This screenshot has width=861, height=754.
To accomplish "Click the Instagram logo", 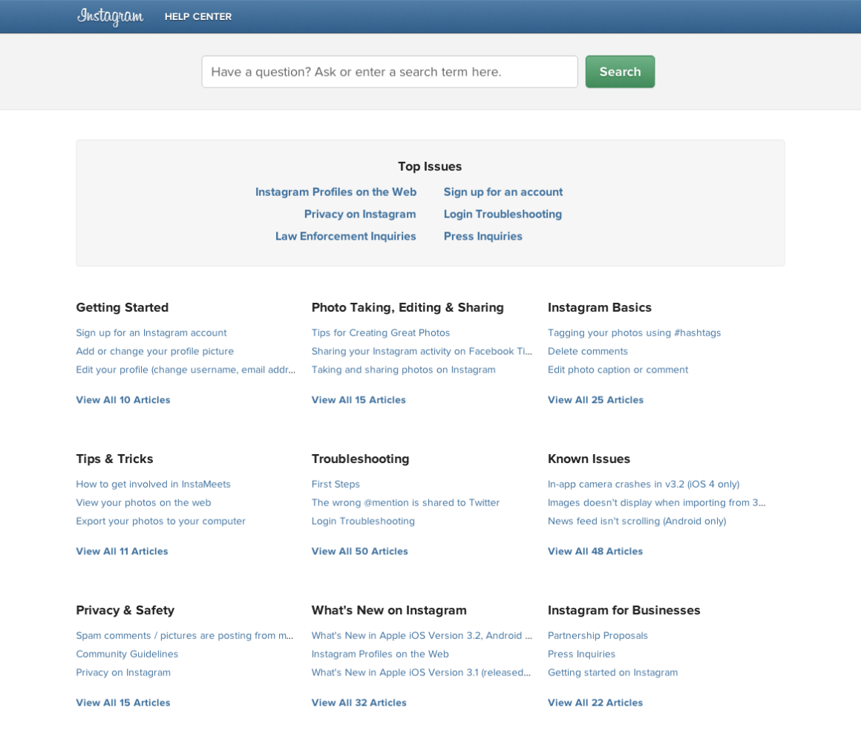I will coord(110,16).
